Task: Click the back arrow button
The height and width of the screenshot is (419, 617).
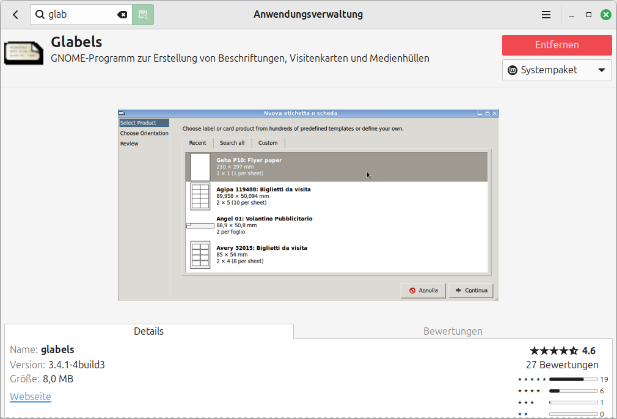Action: click(x=15, y=15)
